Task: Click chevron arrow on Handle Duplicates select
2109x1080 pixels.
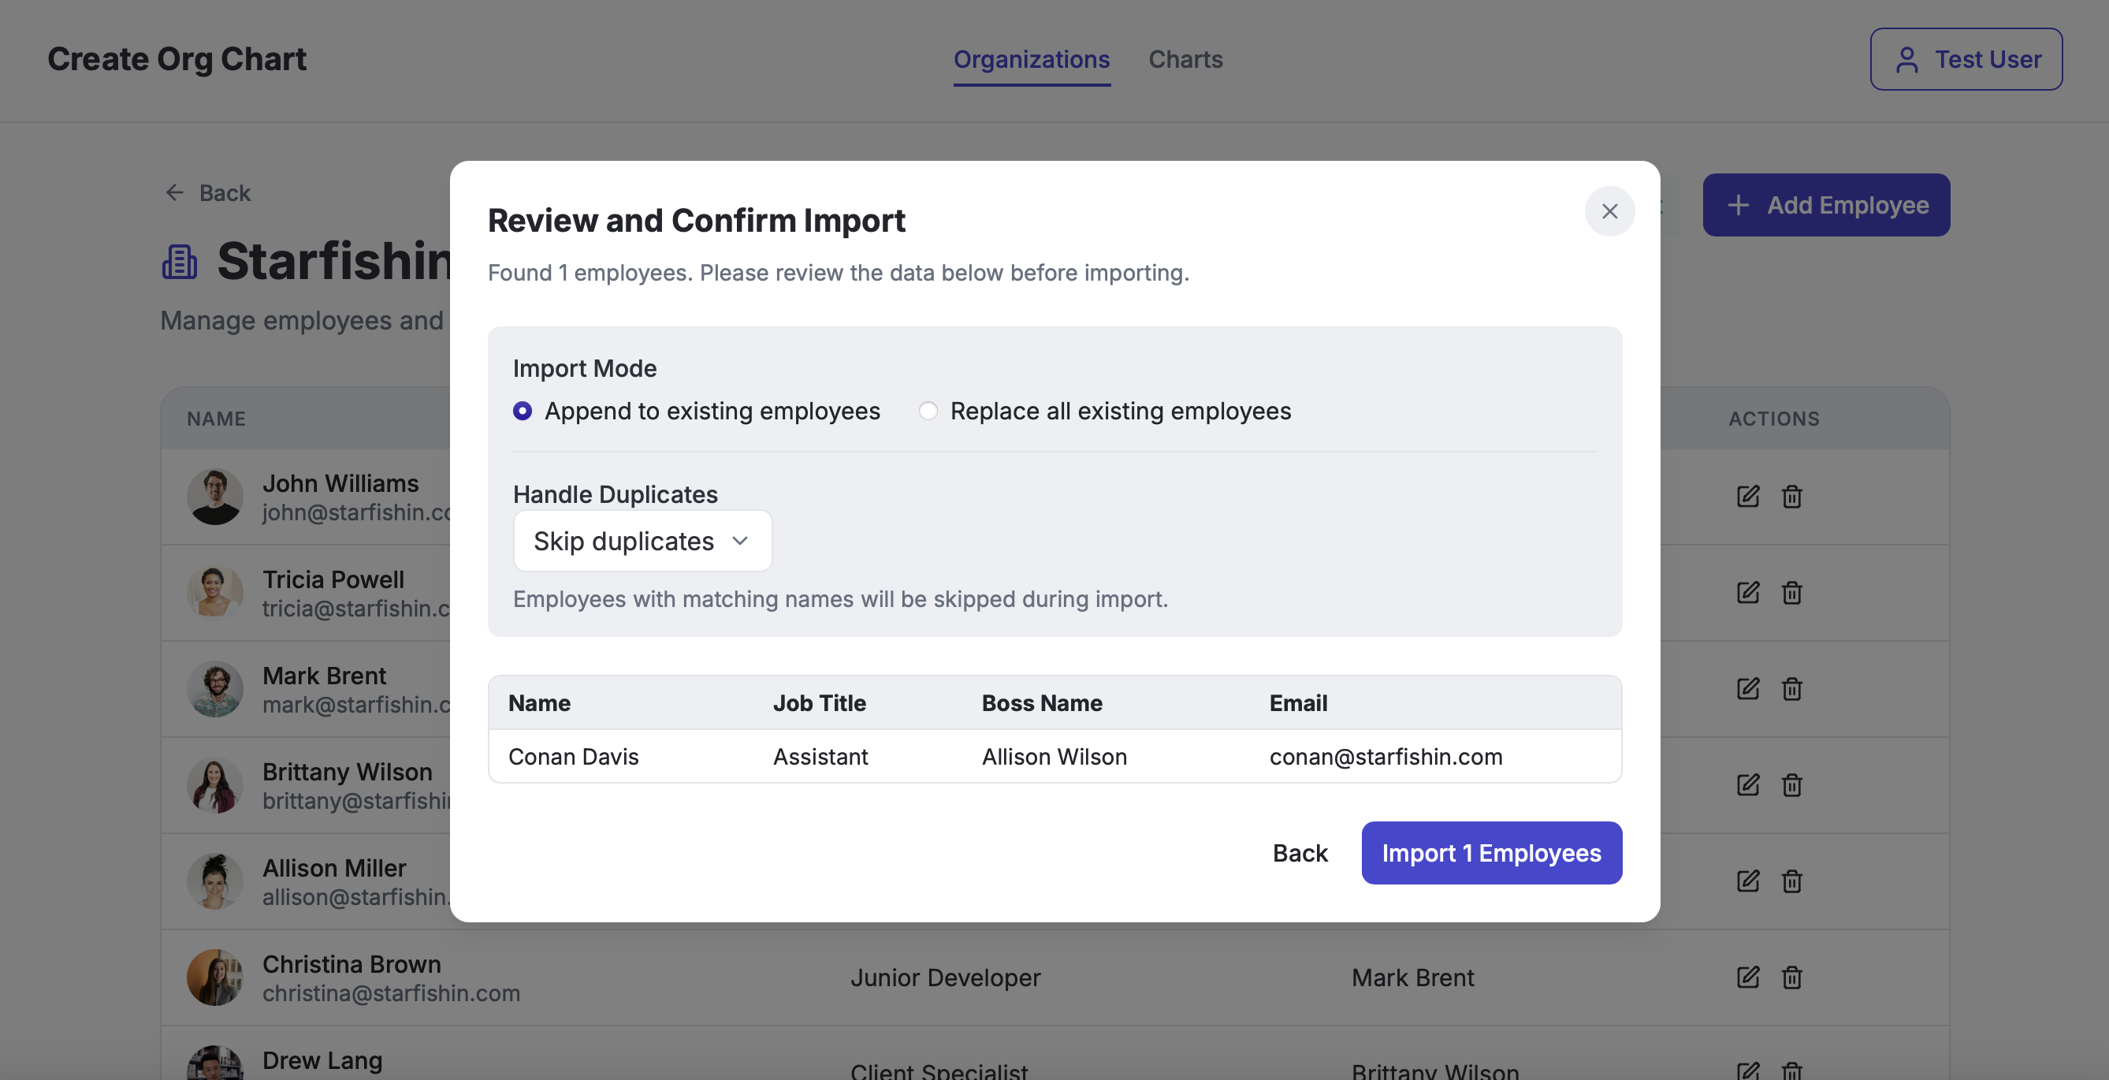Action: pyautogui.click(x=740, y=542)
